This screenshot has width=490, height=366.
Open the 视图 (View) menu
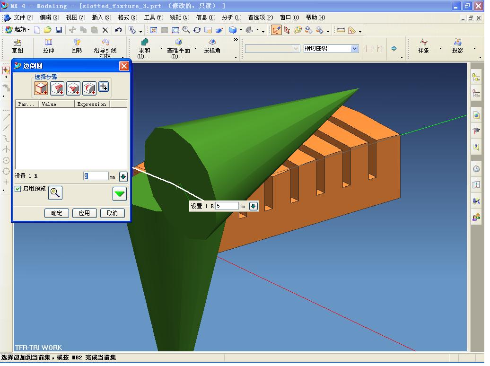pyautogui.click(x=75, y=17)
